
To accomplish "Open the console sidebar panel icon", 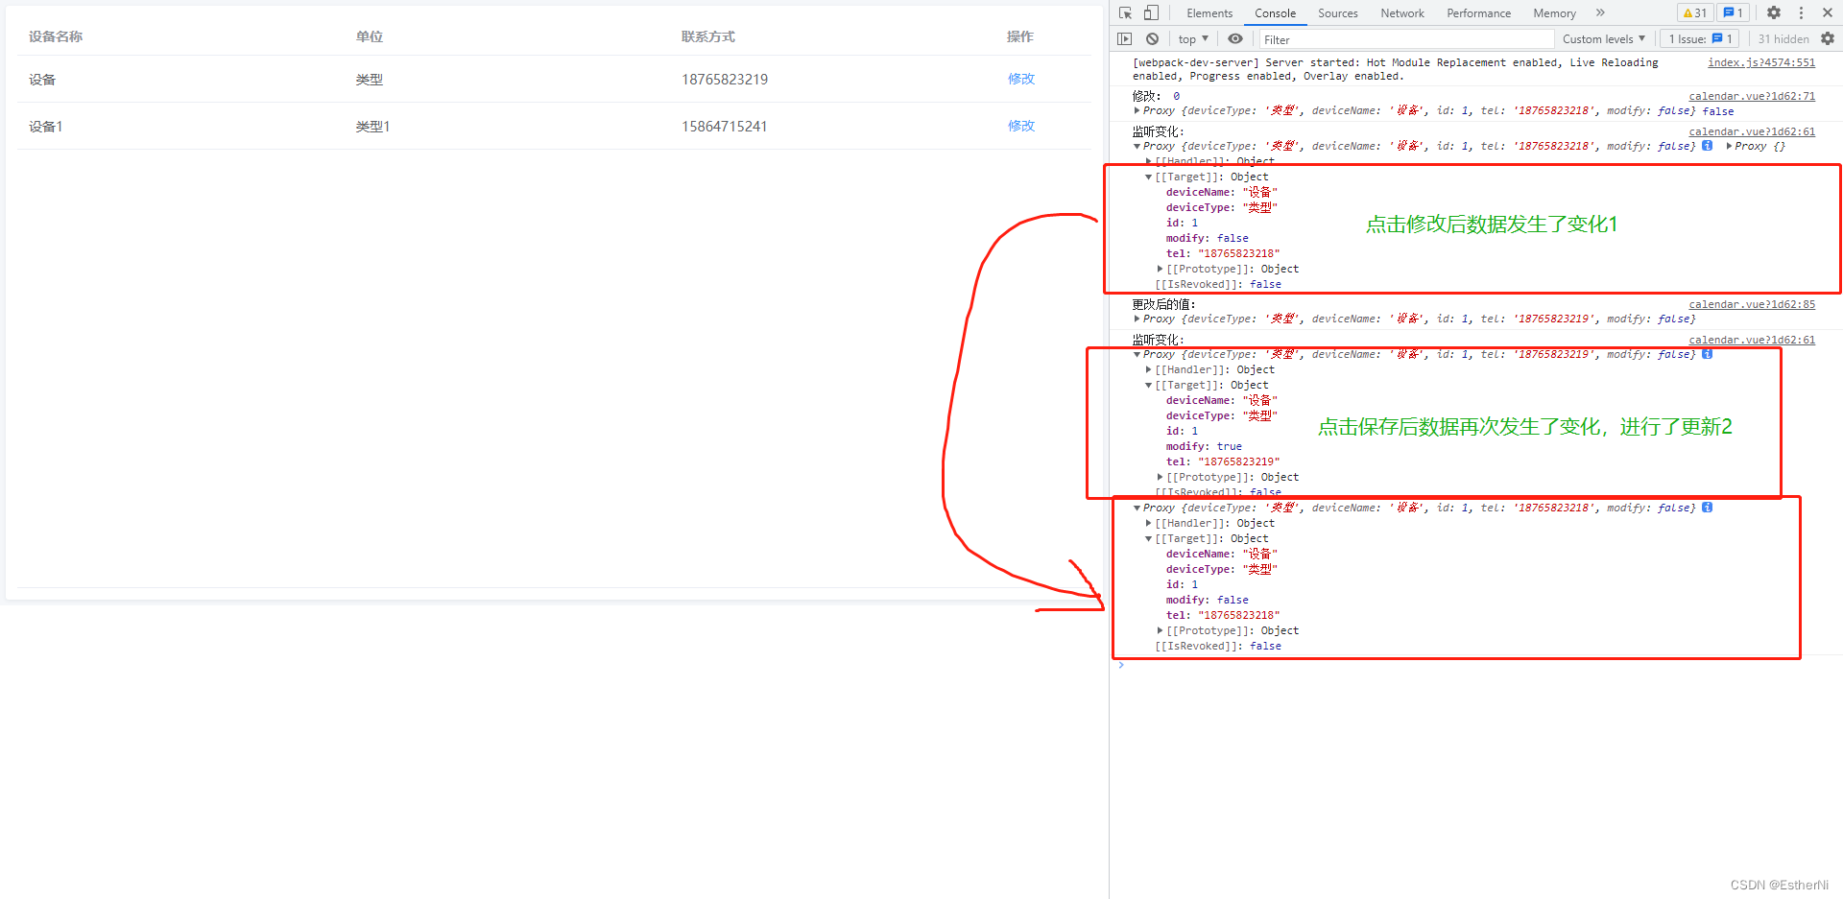I will [1124, 38].
